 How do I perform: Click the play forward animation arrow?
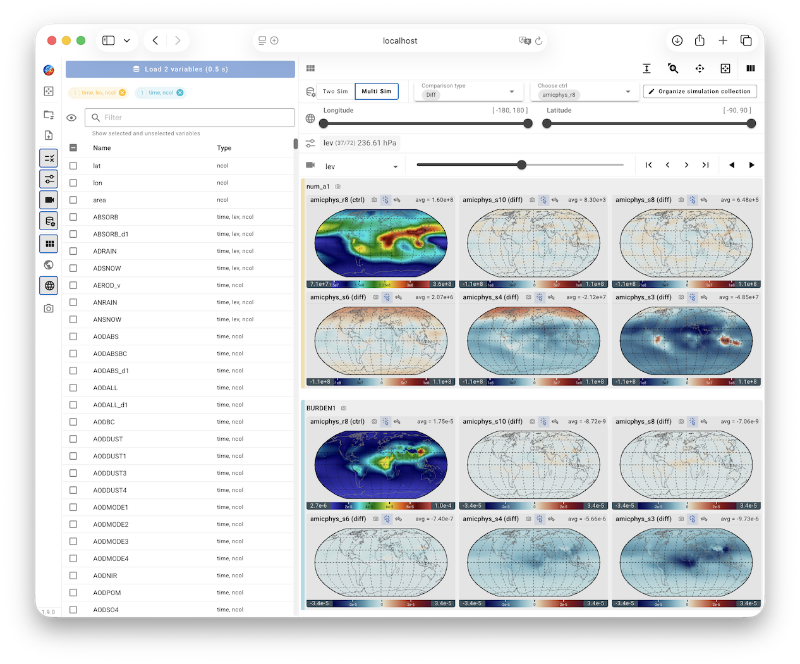point(751,165)
